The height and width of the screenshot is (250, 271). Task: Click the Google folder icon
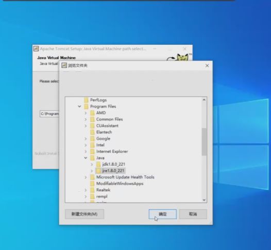click(x=92, y=138)
